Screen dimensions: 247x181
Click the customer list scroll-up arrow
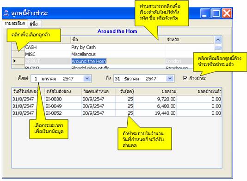[x=218, y=40]
